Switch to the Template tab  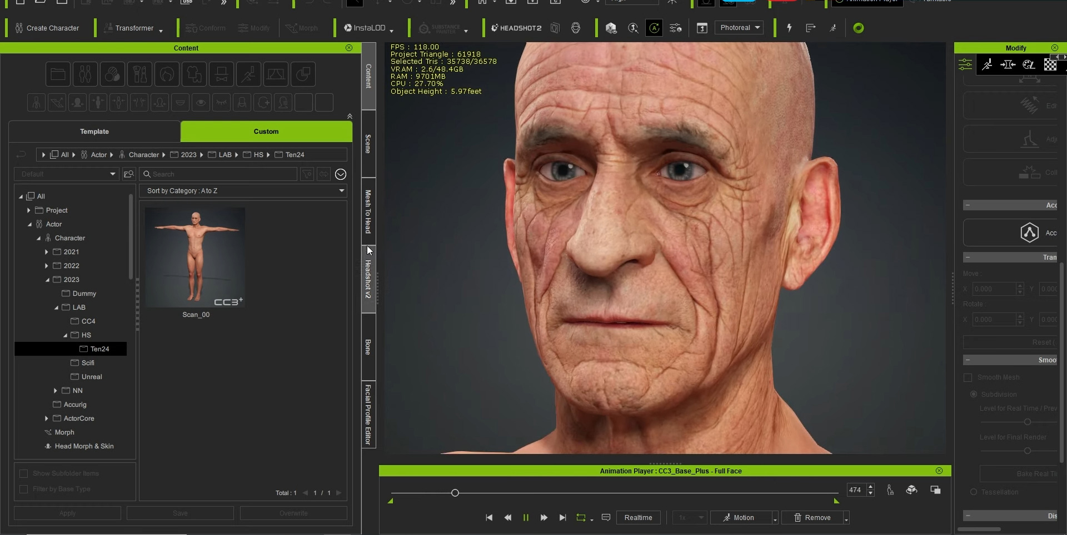[x=94, y=132]
